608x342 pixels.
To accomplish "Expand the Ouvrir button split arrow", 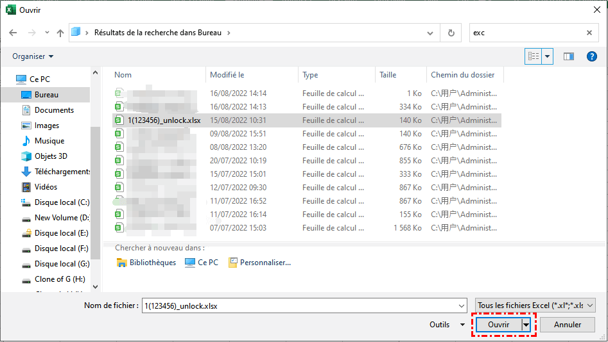I will click(x=527, y=325).
